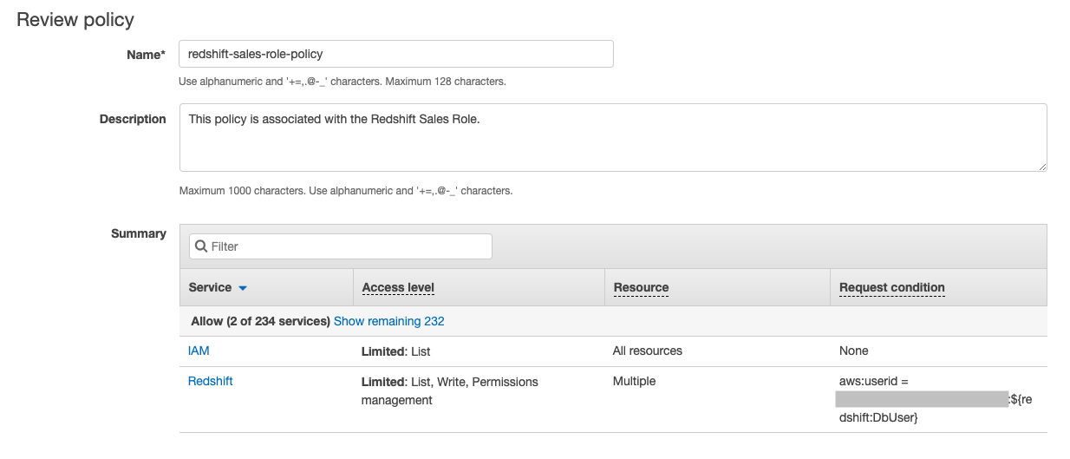Image resolution: width=1070 pixels, height=459 pixels.
Task: Click the Service column sort arrow
Action: tap(243, 288)
